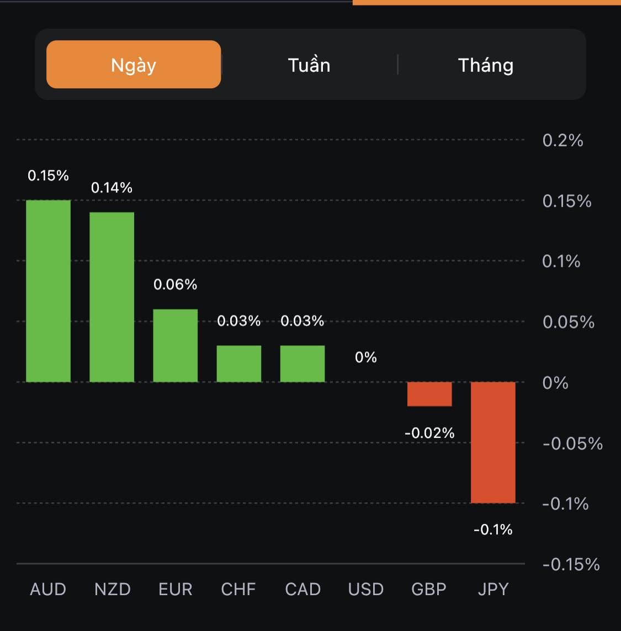The width and height of the screenshot is (621, 631).
Task: Click the 0.15% value above AUD
Action: click(49, 175)
